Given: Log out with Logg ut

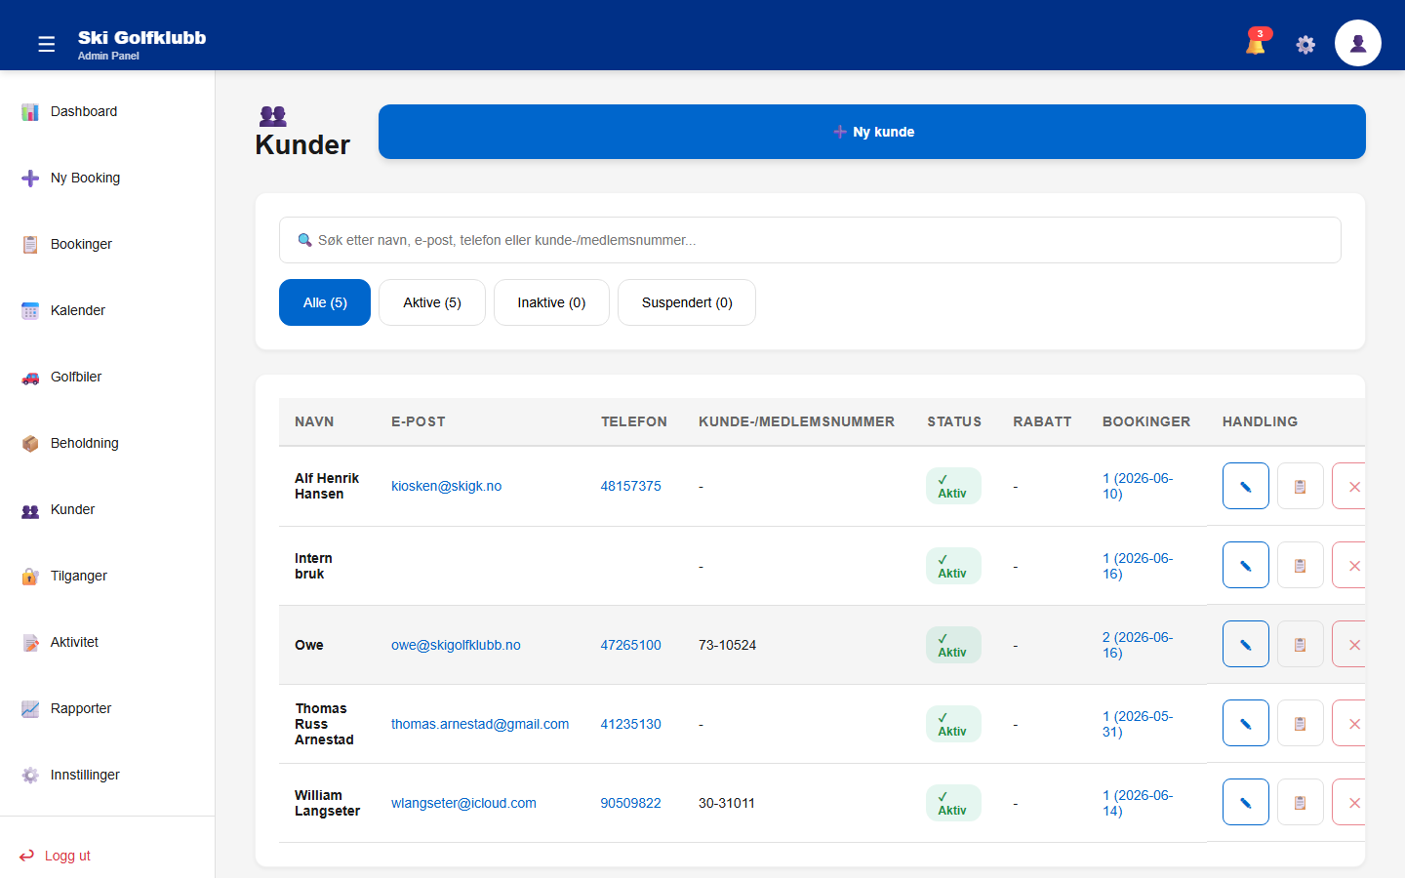Looking at the screenshot, I should [56, 856].
